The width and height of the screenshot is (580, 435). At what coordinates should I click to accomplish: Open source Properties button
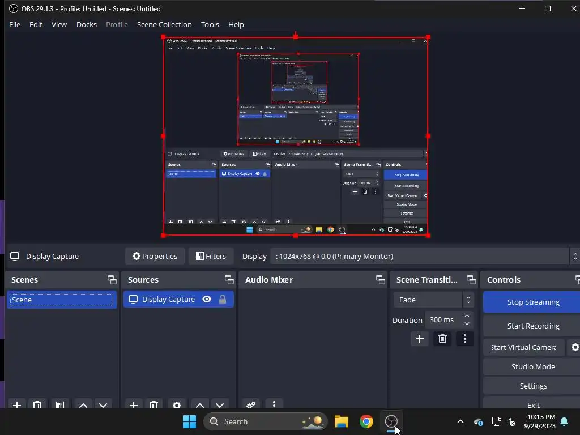155,256
